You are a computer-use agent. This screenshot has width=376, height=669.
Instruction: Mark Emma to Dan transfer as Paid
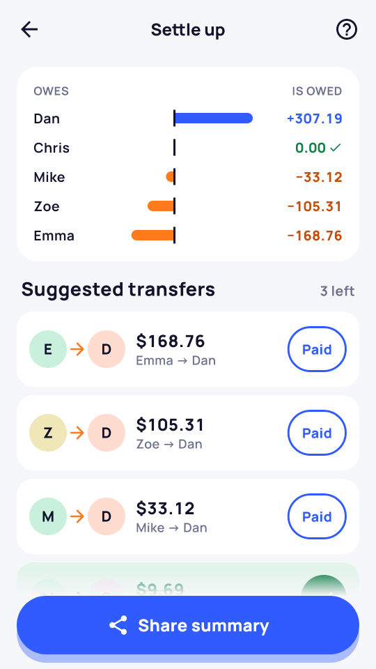318,349
